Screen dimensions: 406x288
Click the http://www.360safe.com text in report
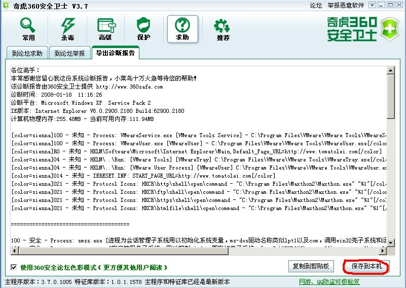[x=129, y=87]
